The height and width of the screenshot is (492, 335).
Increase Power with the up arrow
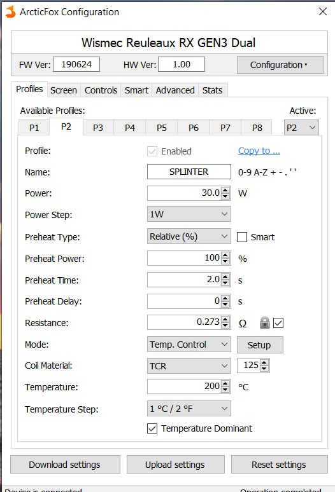click(225, 190)
